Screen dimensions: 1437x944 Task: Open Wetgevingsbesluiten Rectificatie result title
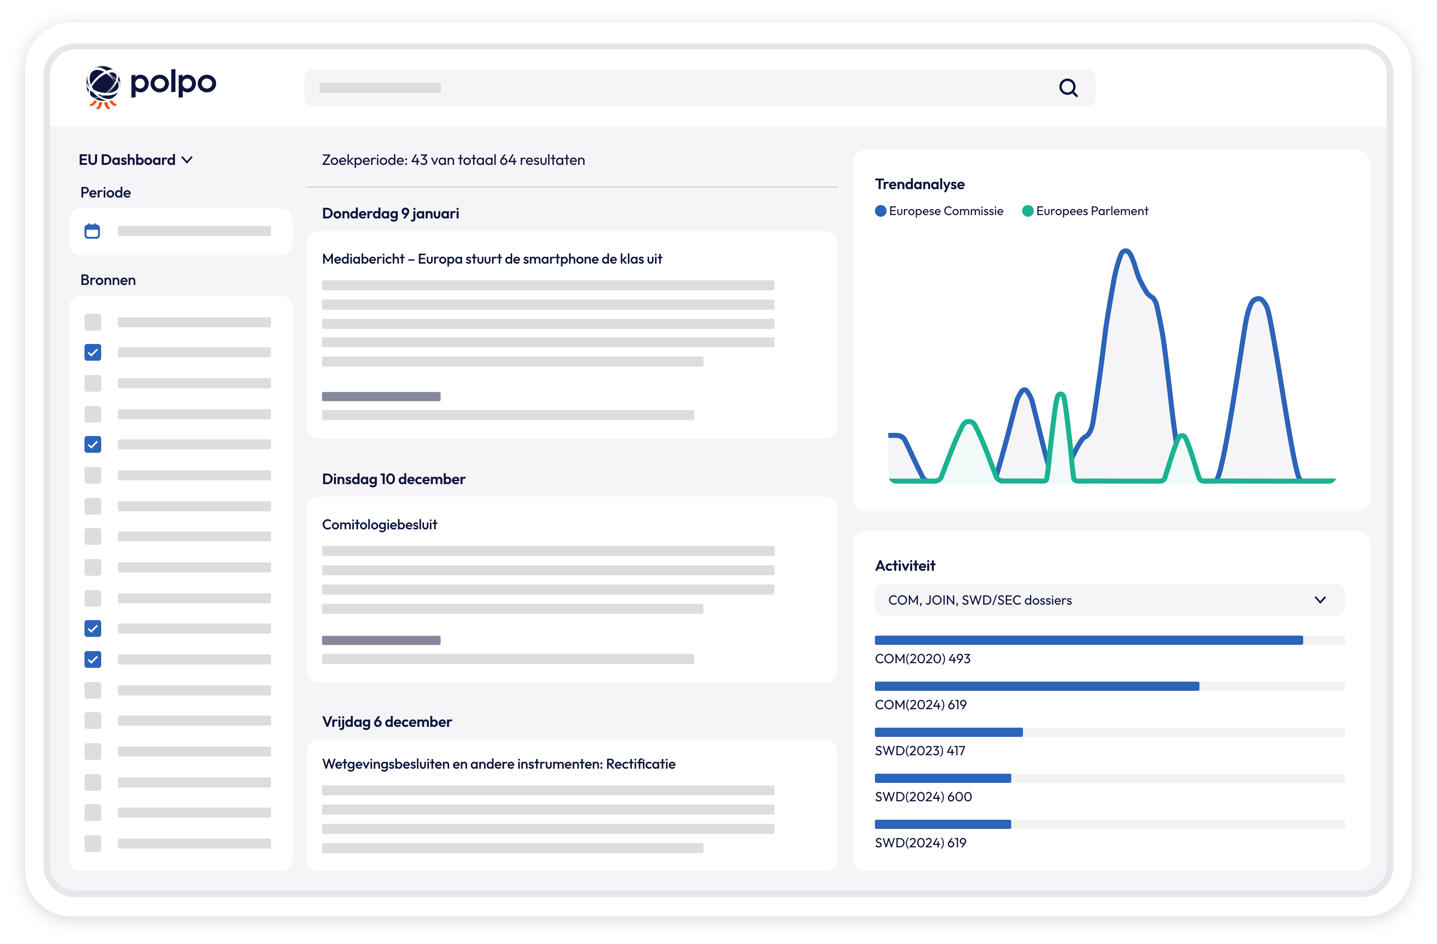498,764
